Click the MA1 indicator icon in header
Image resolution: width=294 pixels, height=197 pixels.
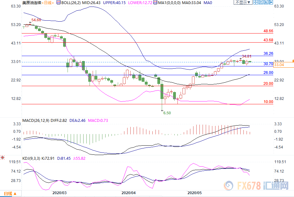155,3
